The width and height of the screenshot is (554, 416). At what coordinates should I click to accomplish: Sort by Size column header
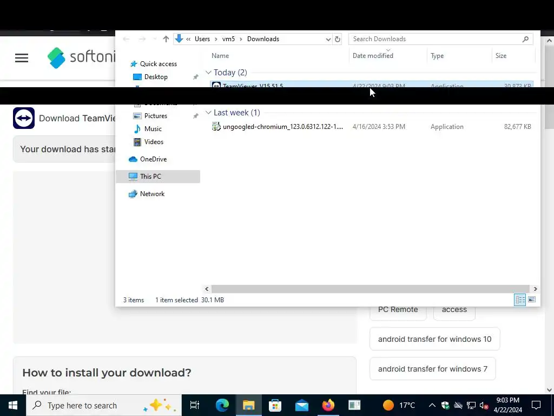point(500,56)
